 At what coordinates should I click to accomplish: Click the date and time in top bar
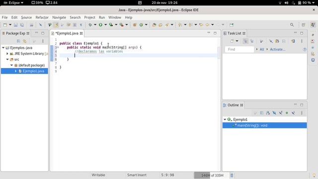point(164,2)
